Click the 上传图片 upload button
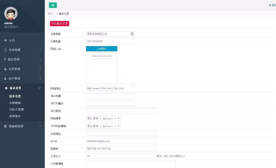Image resolution: width=276 pixels, height=168 pixels. pyautogui.click(x=102, y=49)
